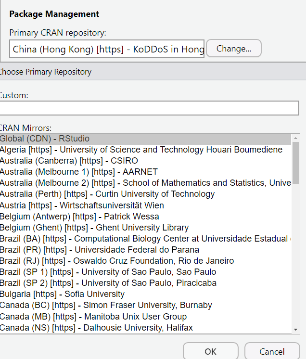
Task: Select Australia (Melbourne 1) AARNET mirror
Action: tap(146, 172)
